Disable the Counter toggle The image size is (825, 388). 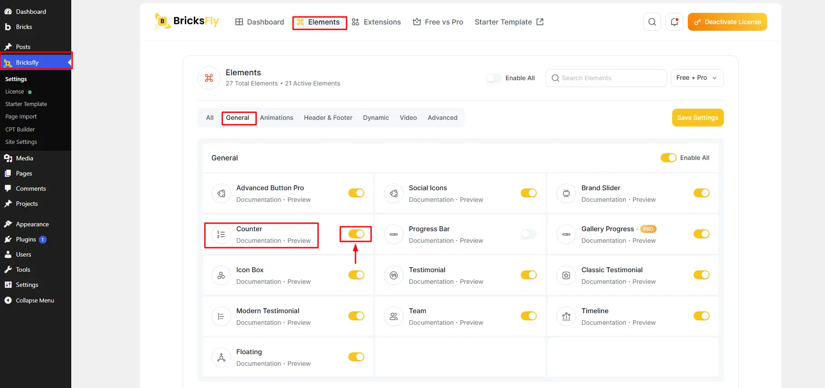[356, 234]
